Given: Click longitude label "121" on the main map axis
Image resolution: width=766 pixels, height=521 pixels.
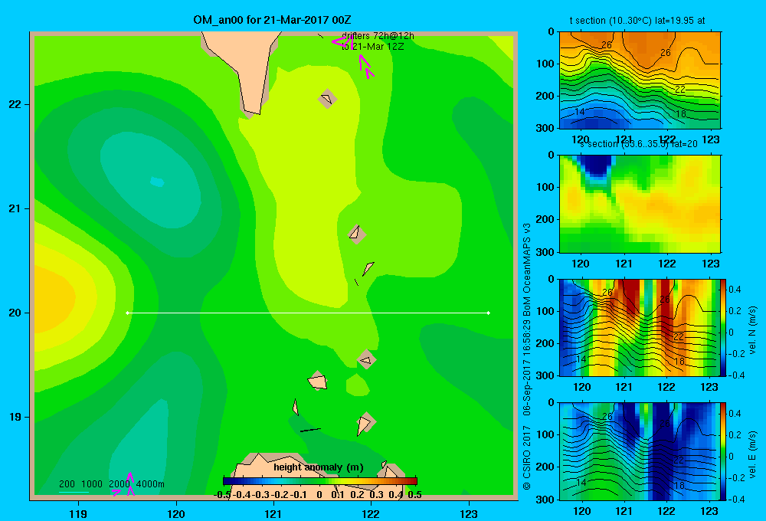Looking at the screenshot, I should click(x=273, y=513).
